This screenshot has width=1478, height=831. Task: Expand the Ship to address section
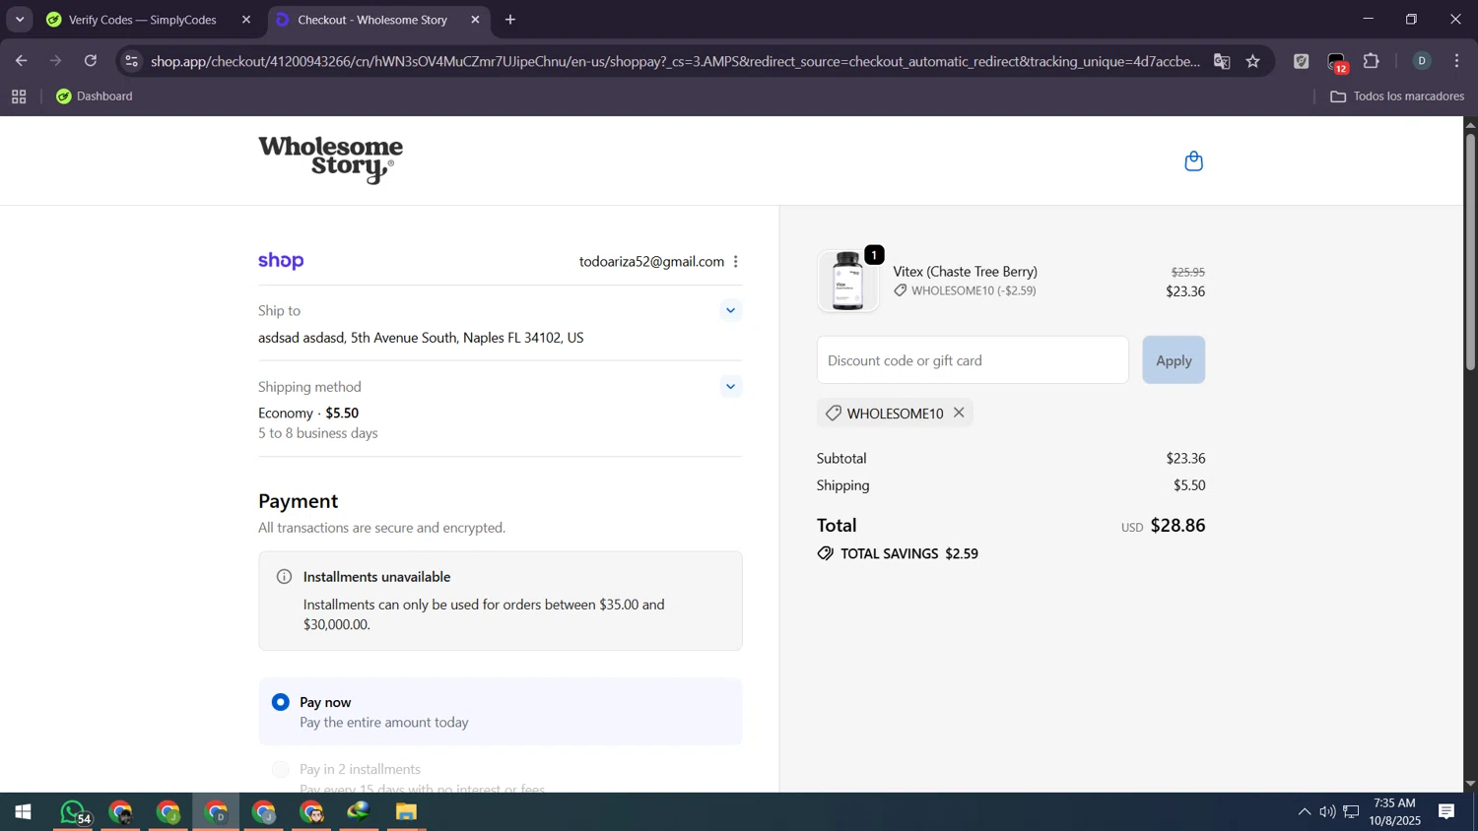tap(730, 310)
